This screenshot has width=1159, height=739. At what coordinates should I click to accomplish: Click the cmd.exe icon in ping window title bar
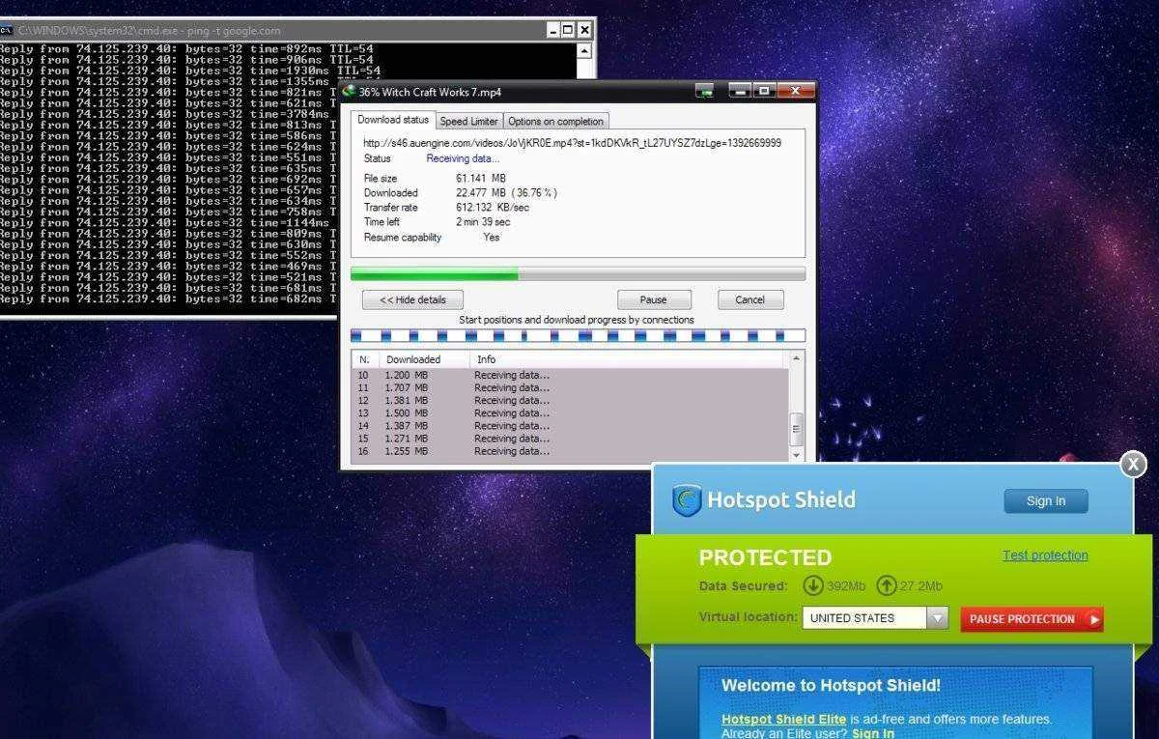tap(7, 30)
